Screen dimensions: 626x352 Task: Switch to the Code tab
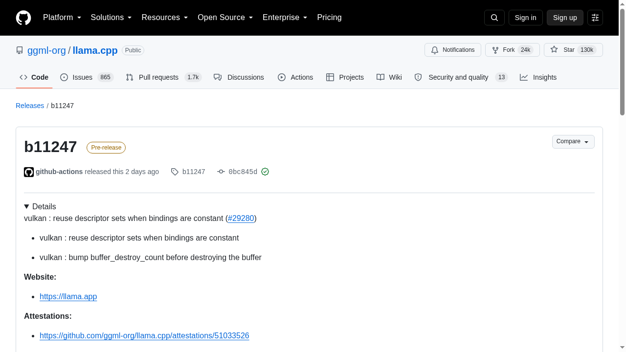[34, 77]
